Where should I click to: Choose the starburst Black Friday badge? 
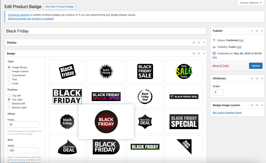coord(106,71)
